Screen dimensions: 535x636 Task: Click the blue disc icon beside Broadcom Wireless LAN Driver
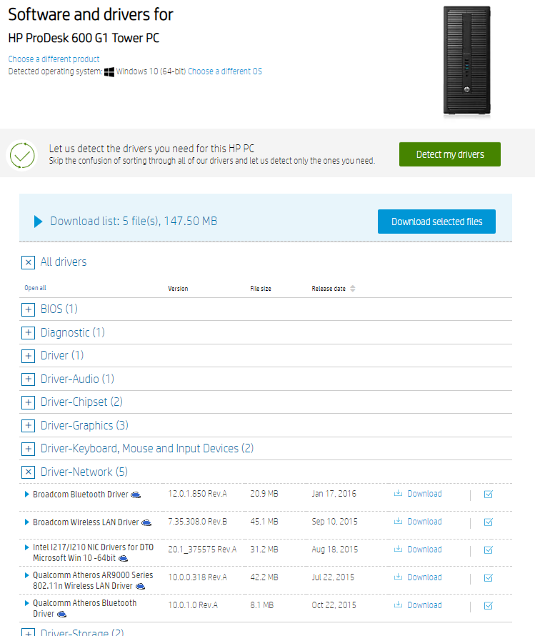point(146,523)
